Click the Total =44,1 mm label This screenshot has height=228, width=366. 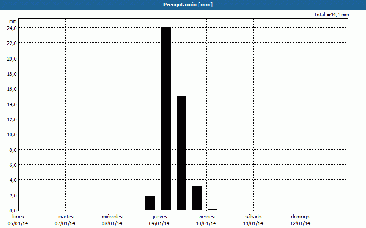pos(331,15)
